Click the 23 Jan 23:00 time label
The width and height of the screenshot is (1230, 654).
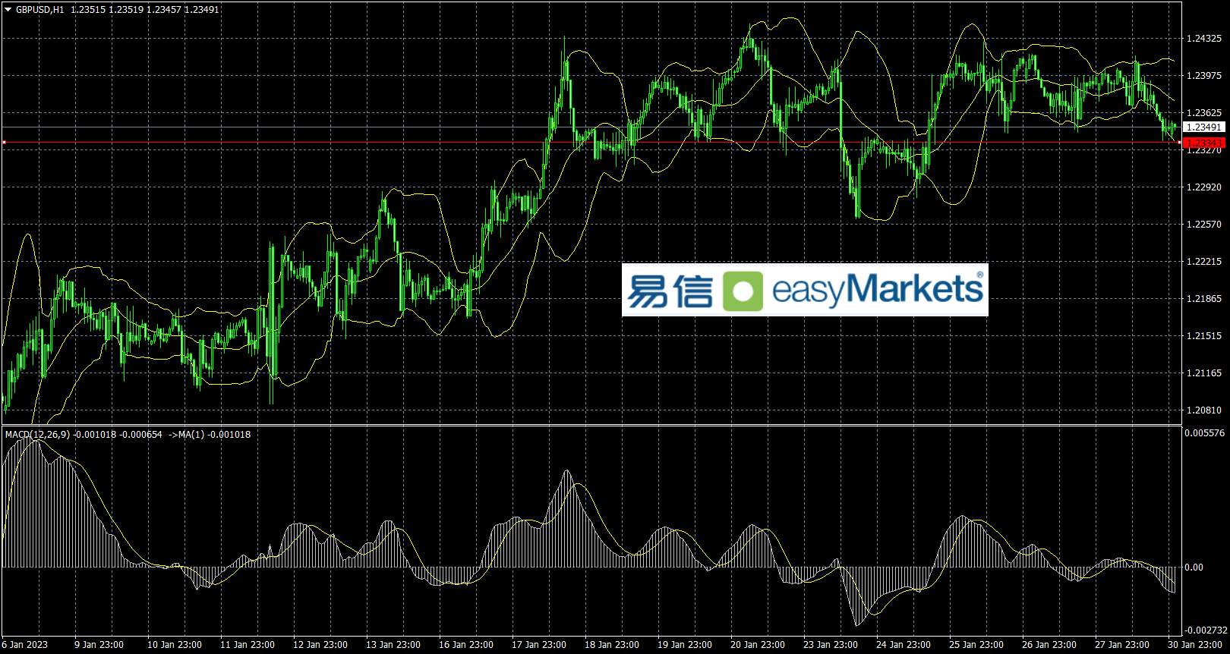point(831,645)
